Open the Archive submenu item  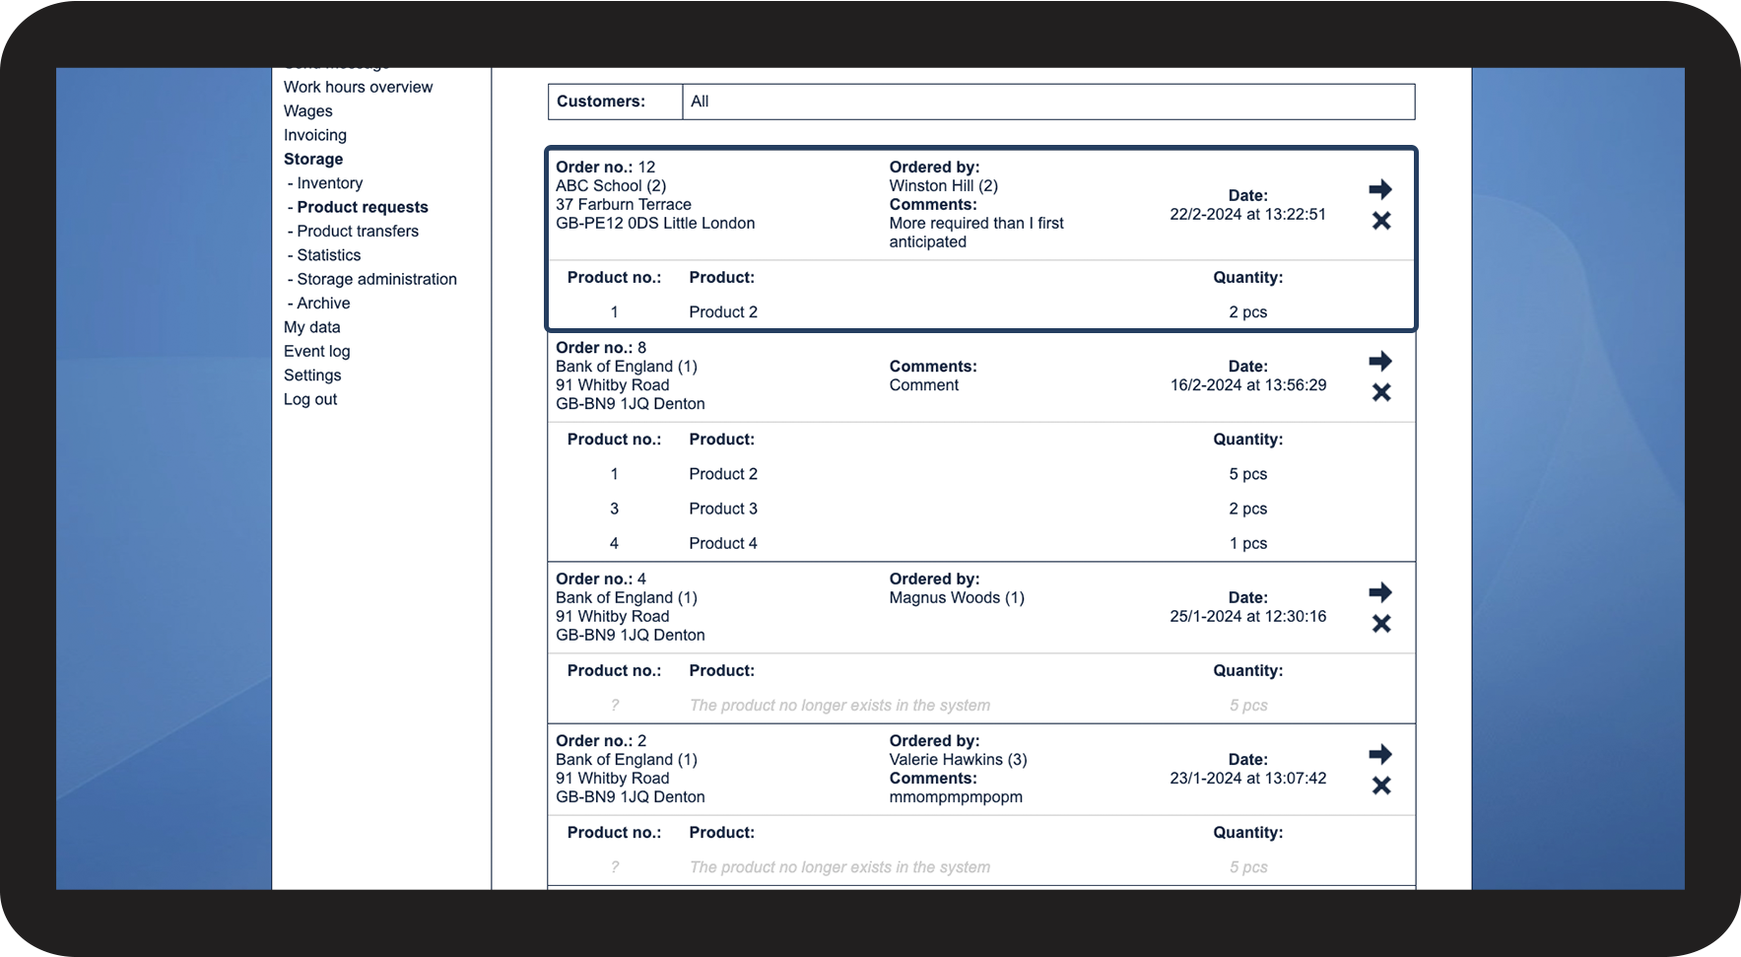(323, 304)
